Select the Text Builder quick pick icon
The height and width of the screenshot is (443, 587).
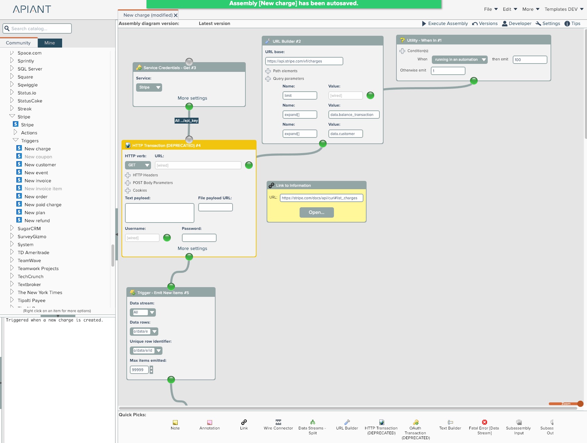coord(450,422)
